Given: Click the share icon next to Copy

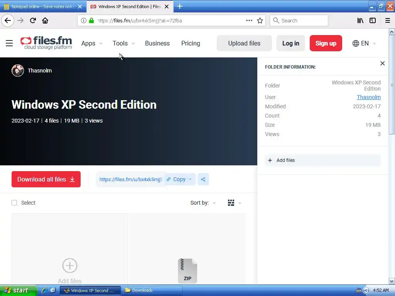Looking at the screenshot, I should (203, 180).
